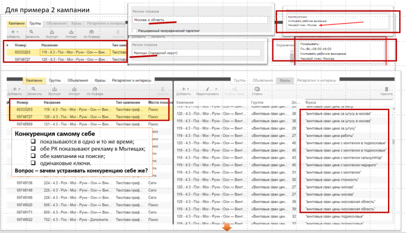
Task: Select campaign row 59748959 in the list
Action: click(89, 124)
